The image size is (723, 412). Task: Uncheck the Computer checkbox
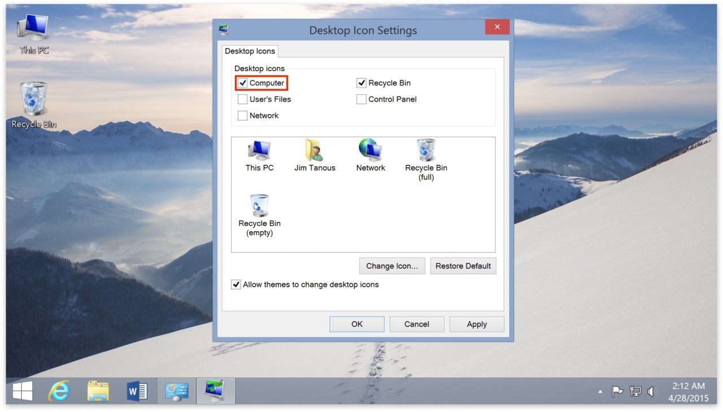[x=243, y=83]
